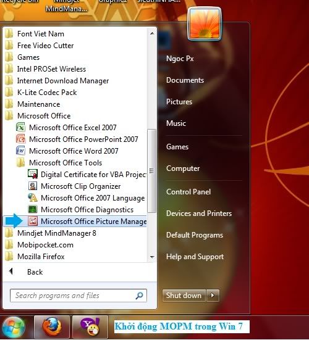Launch Microsoft Clip Organizer icon
The image size is (309, 340).
(x=33, y=186)
